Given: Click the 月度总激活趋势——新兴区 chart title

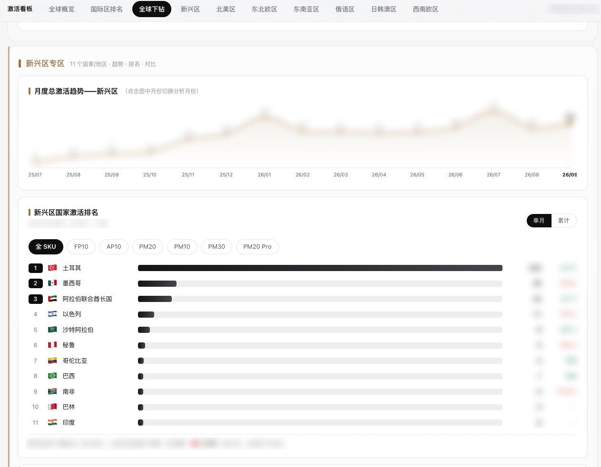Looking at the screenshot, I should [x=76, y=91].
